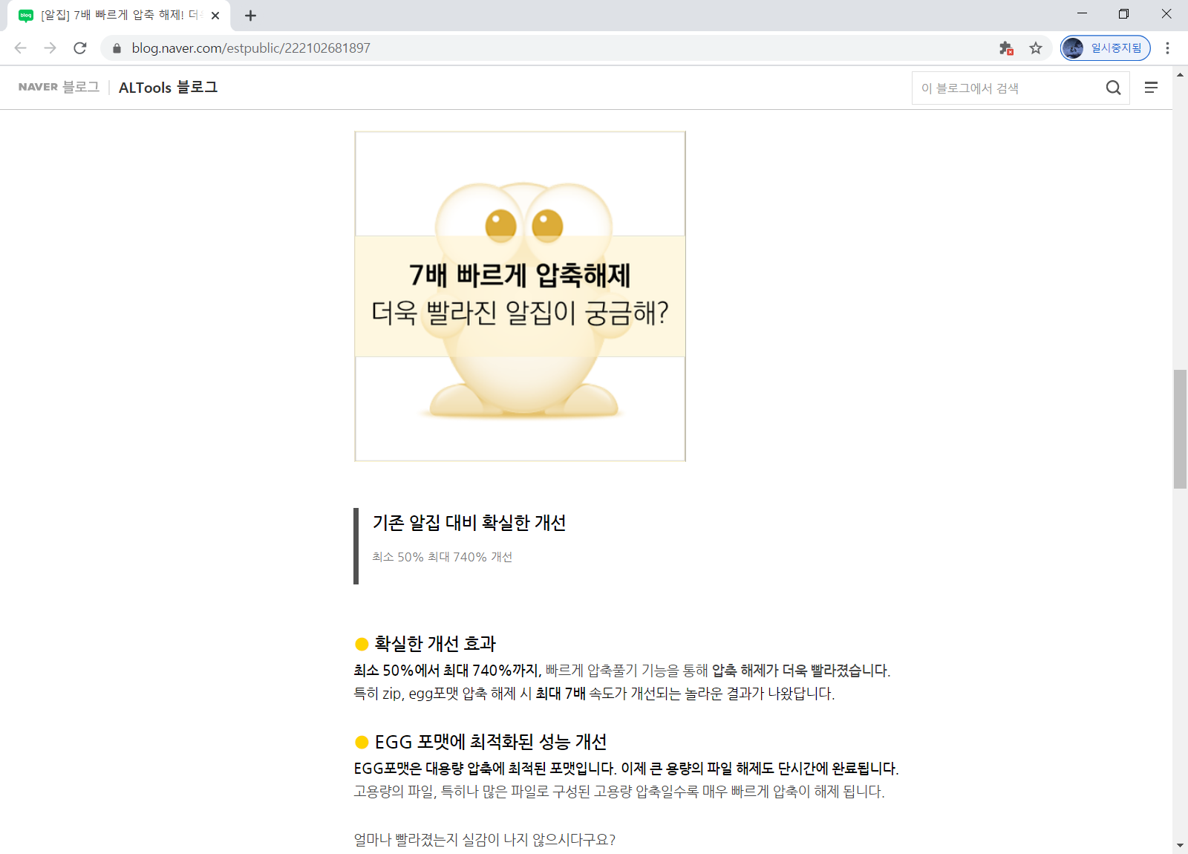Close the 알집 blog tab
This screenshot has height=854, width=1188.
(215, 16)
